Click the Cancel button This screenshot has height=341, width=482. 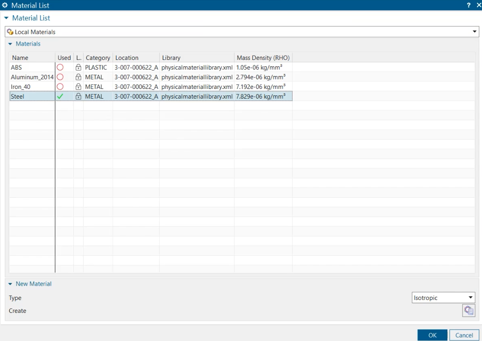tap(464, 335)
